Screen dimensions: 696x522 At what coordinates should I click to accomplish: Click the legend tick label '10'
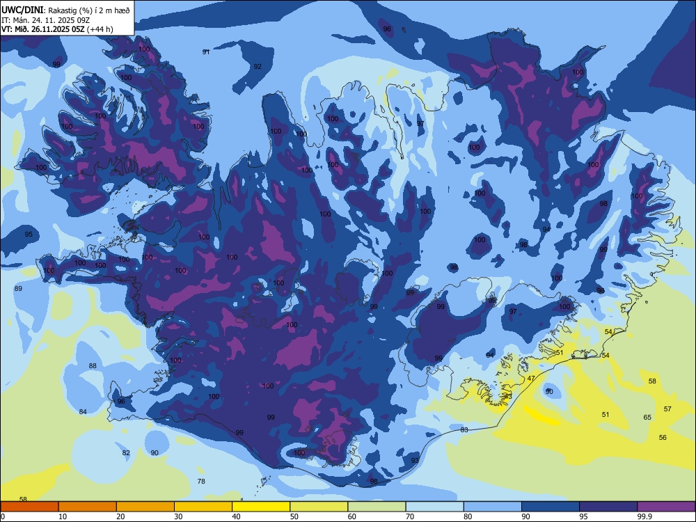(x=63, y=516)
